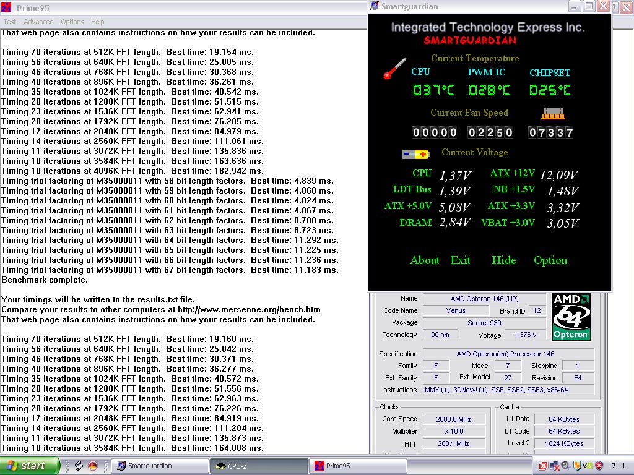634x475 pixels.
Task: Click the fan speed counter 07337
Action: [x=550, y=132]
